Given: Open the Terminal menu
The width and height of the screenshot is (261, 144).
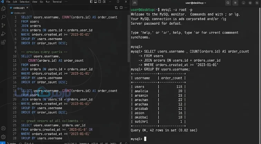Looking at the screenshot, I should click(x=57, y=2).
